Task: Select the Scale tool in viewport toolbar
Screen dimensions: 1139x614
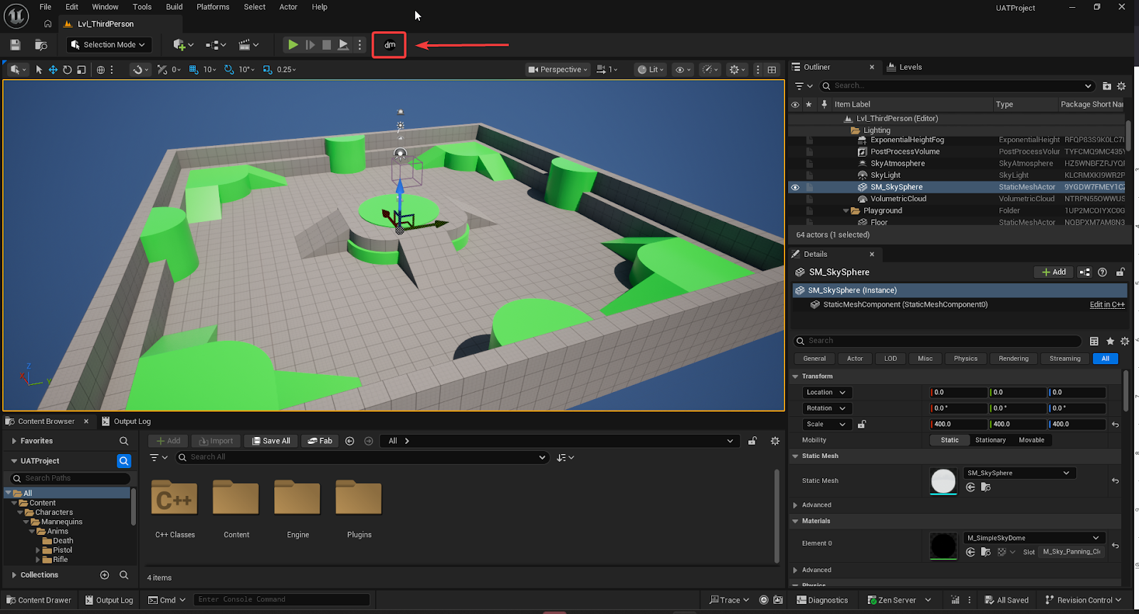Action: point(81,70)
